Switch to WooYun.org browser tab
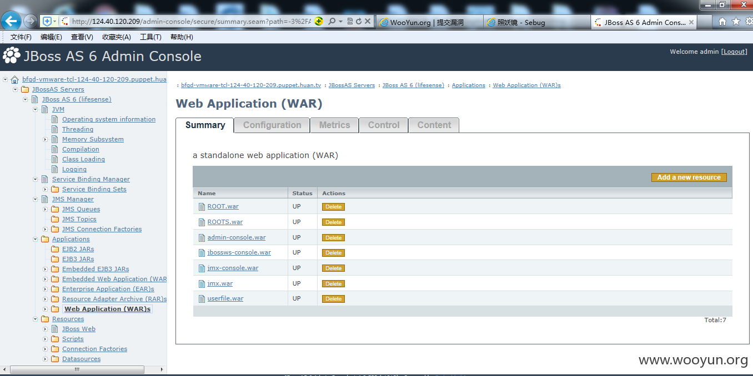753x376 pixels. [x=428, y=22]
